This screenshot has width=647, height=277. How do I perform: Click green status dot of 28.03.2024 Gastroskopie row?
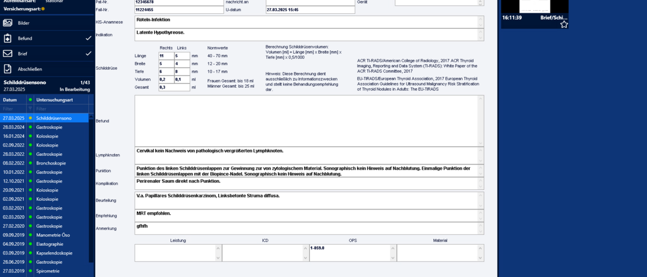pos(30,128)
